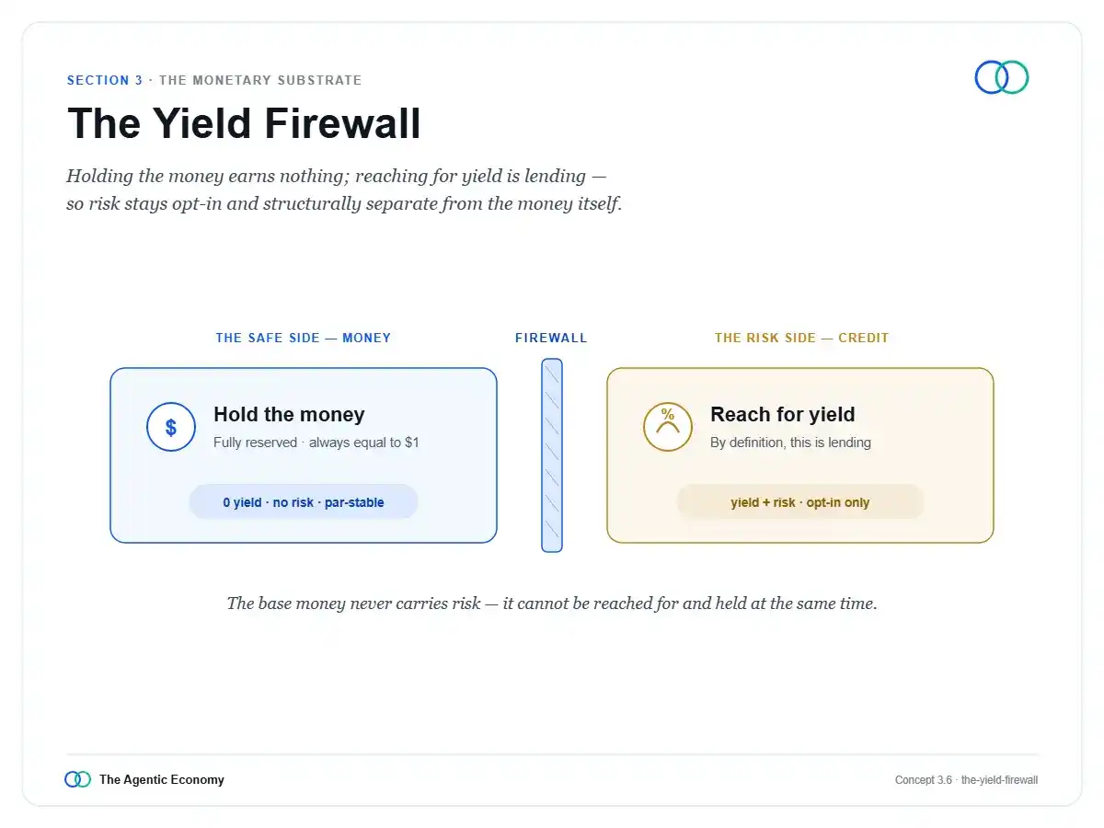Select the '0 yield · no risk · par-stable' pill
Screen dimensions: 1104x828
(304, 502)
